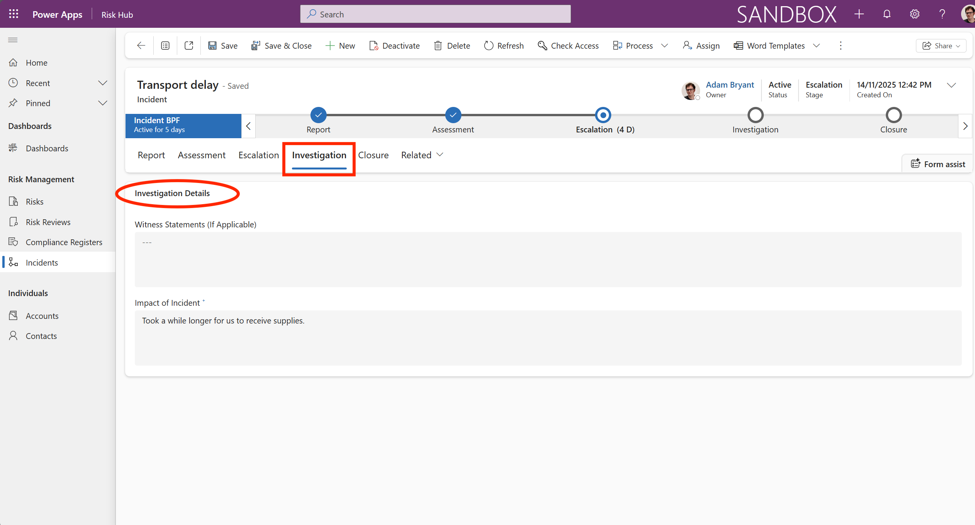Click the Delete trash command
This screenshot has width=975, height=525.
click(452, 46)
